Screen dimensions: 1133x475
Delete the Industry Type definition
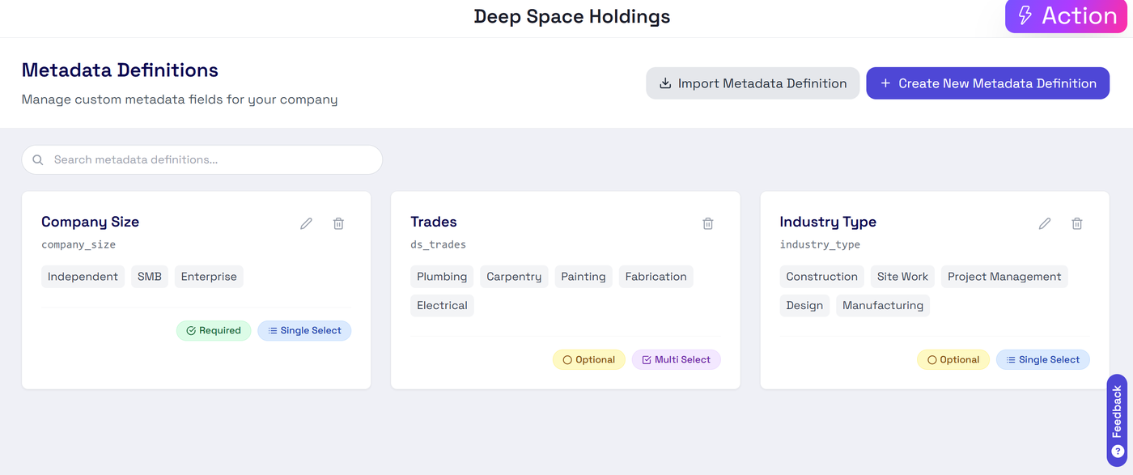pyautogui.click(x=1077, y=223)
